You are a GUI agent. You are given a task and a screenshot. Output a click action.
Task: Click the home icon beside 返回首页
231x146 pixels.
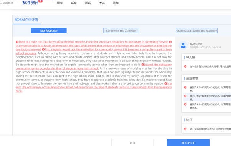1,3
